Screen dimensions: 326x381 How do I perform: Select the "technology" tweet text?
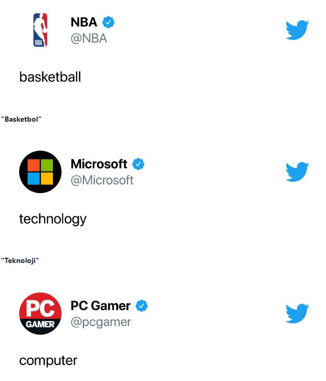(53, 219)
